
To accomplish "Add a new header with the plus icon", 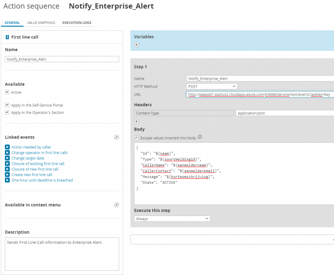I will (136, 121).
